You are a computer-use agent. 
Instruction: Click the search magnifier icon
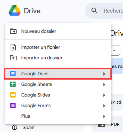point(94,11)
